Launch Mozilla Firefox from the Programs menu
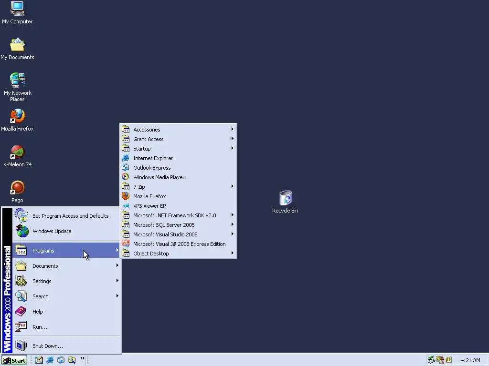 pos(178,196)
